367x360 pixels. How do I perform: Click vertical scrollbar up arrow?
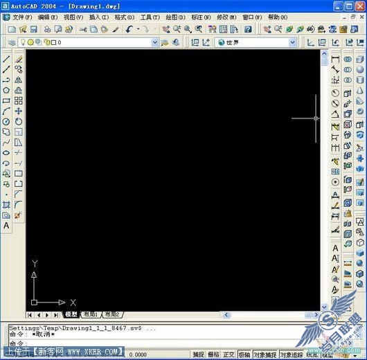324,53
